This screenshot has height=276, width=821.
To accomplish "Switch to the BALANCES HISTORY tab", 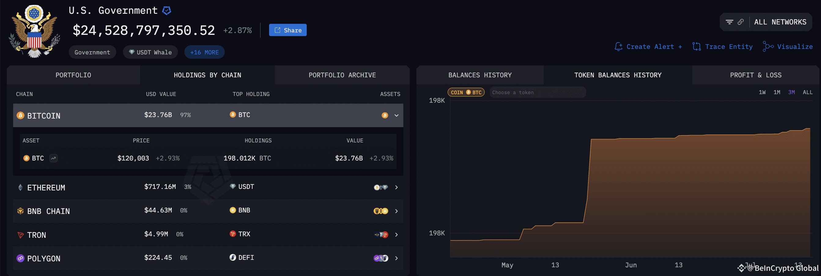I will pyautogui.click(x=480, y=75).
